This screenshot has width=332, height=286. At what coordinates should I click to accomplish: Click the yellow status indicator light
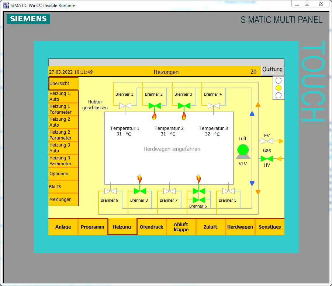click(x=279, y=88)
